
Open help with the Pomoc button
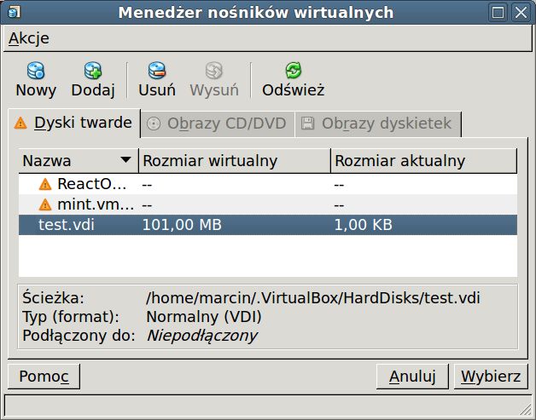tap(44, 377)
